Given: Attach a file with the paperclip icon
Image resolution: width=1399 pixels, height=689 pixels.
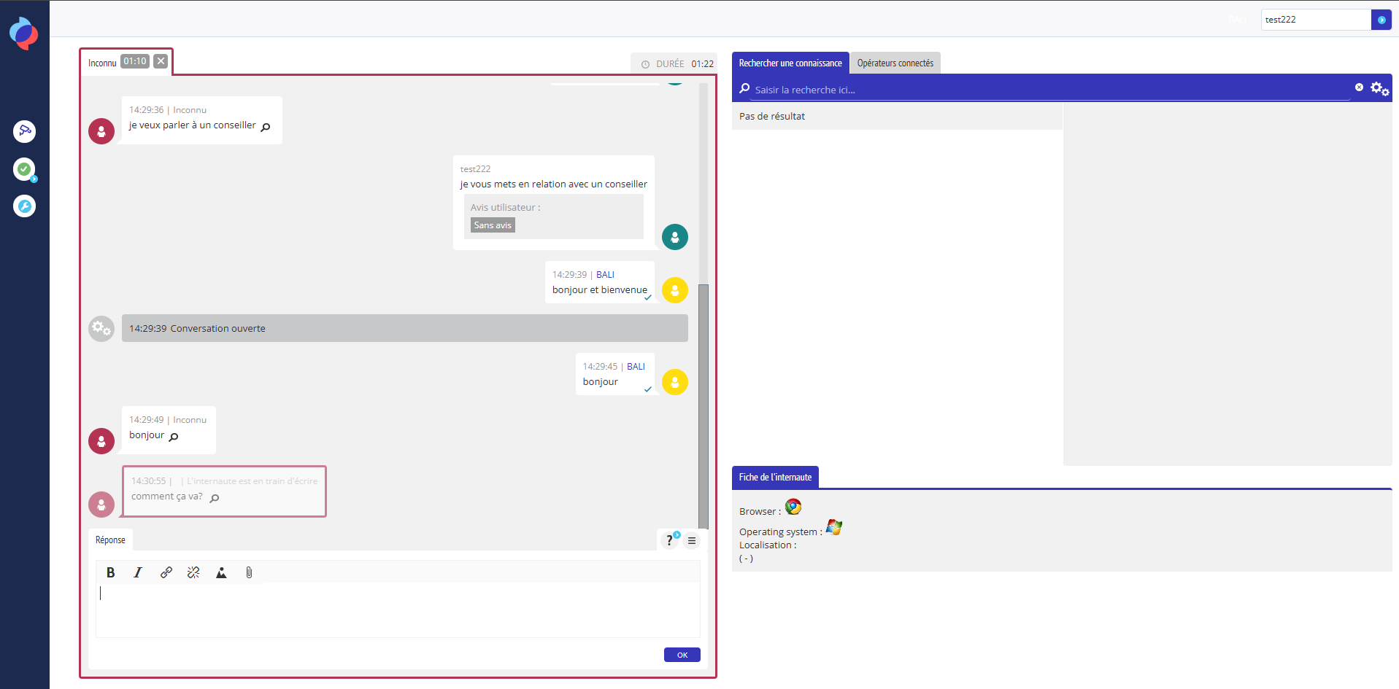Looking at the screenshot, I should coord(249,572).
